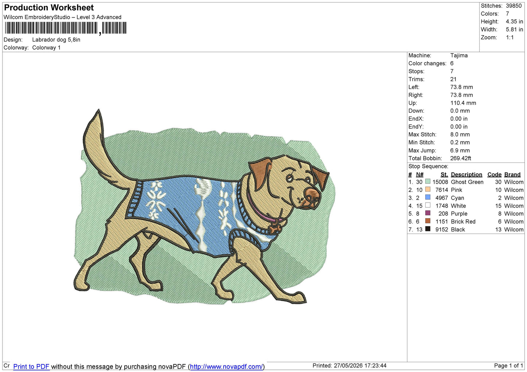Click the stitch count 15008 in row 1
The width and height of the screenshot is (527, 372).
pos(440,182)
